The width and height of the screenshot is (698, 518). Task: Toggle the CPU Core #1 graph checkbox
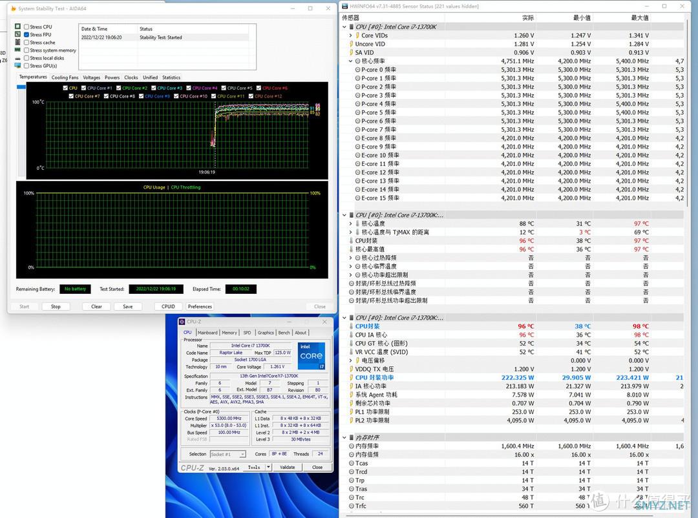(x=83, y=88)
